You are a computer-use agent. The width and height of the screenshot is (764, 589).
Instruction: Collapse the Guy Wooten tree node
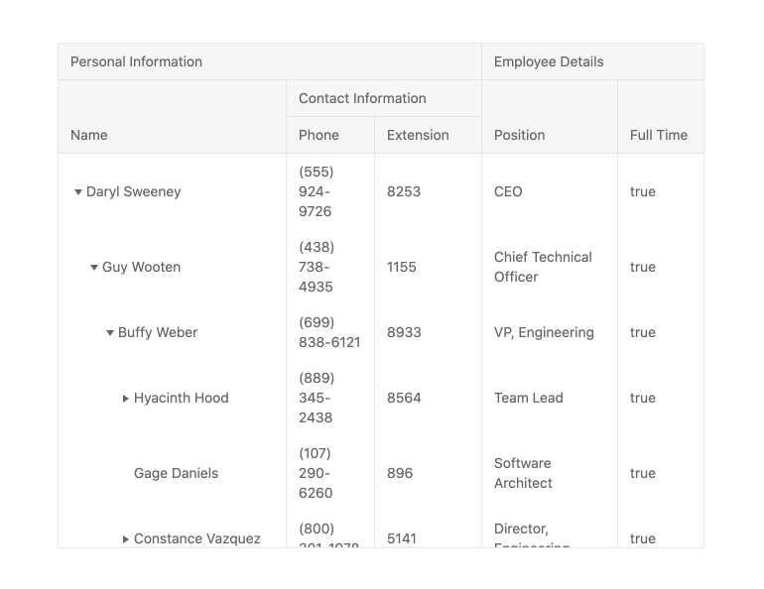(94, 268)
